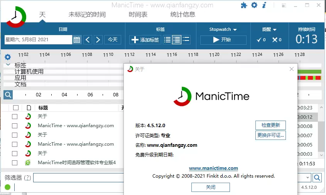Click the 筛选器 help '(?)' link
Viewport: 326px width, 195px height.
coord(27,178)
